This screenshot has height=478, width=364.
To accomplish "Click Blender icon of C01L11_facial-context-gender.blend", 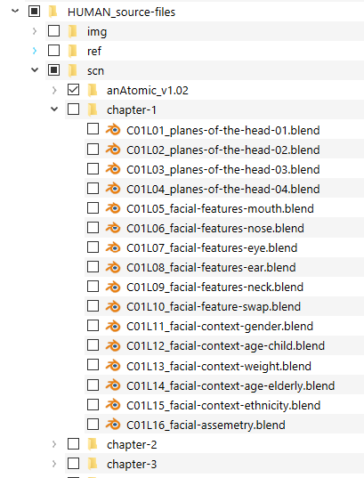I will [x=113, y=326].
